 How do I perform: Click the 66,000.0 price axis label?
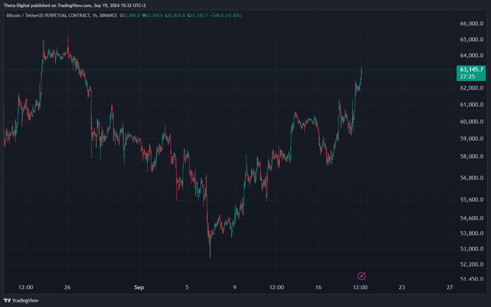[471, 24]
